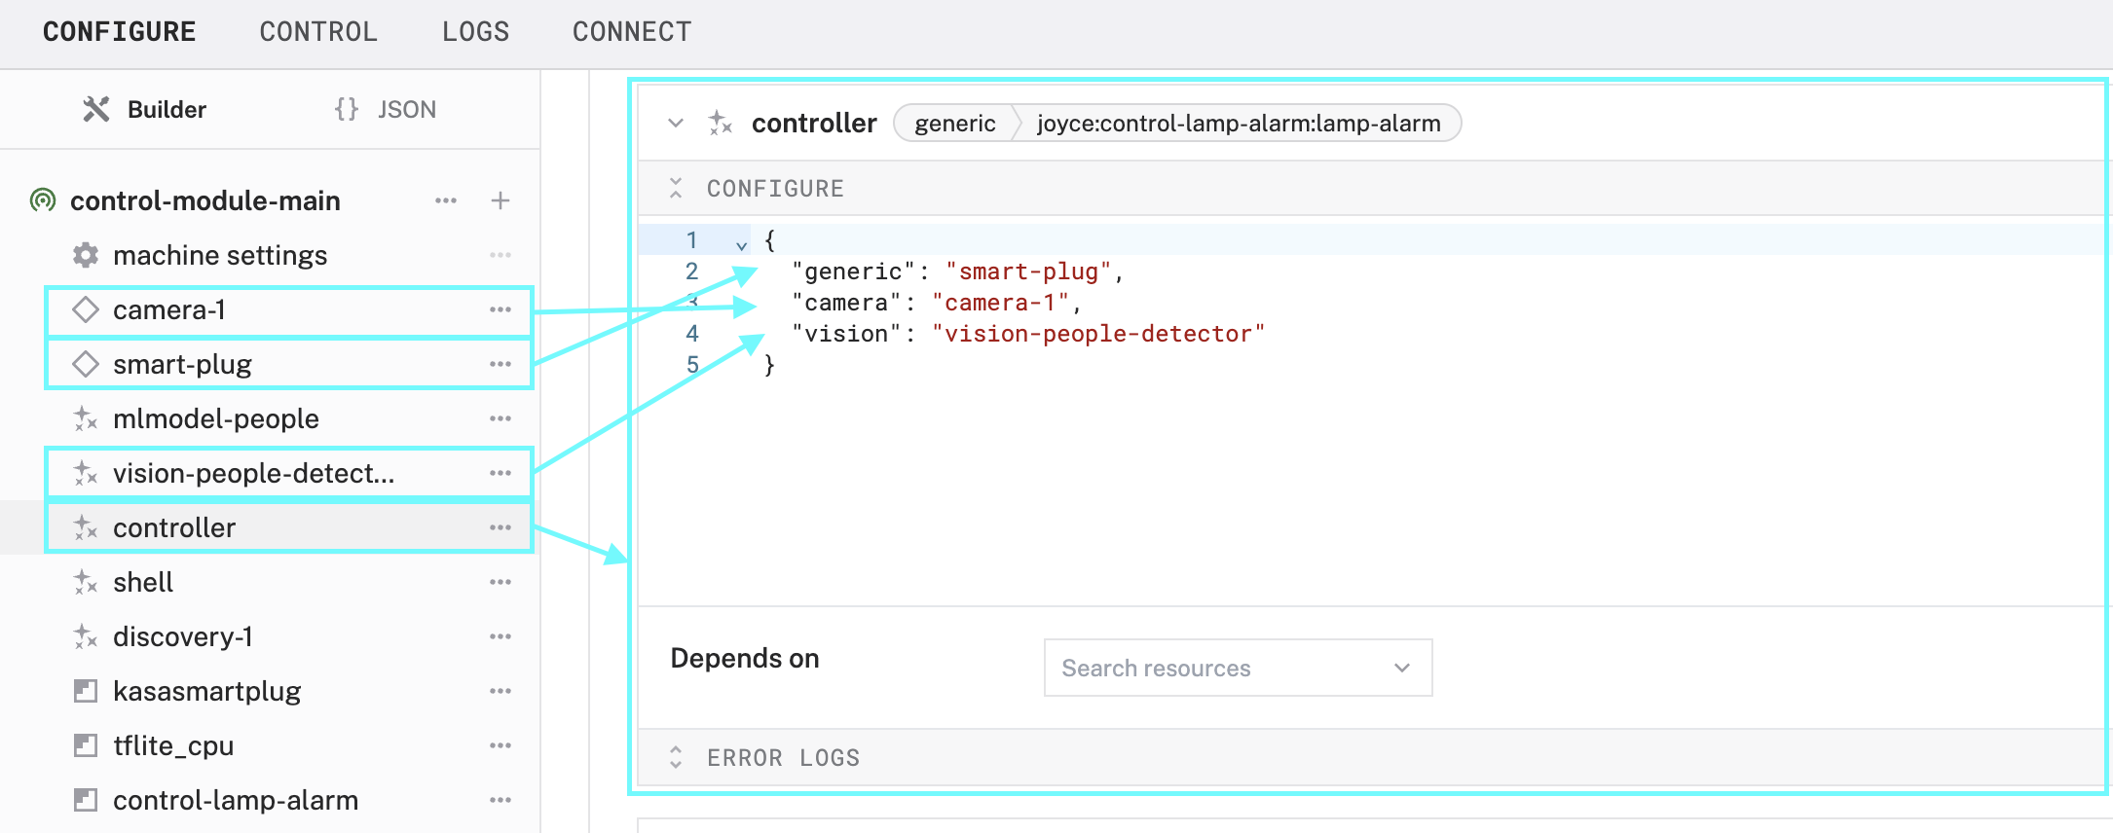Collapse the controller card with chevron
This screenshot has width=2113, height=833.
tap(676, 123)
